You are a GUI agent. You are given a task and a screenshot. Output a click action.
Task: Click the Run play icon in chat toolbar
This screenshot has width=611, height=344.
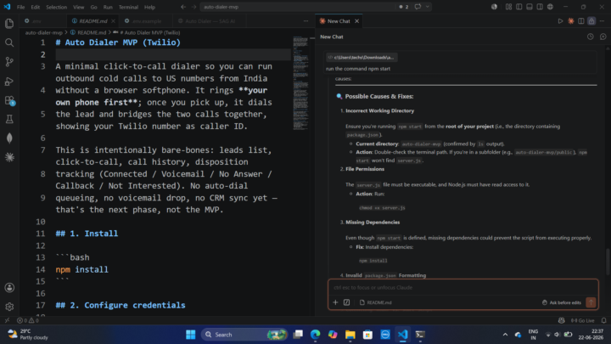560,21
